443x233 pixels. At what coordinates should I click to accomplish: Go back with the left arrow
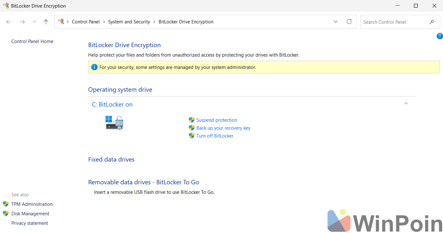9,22
